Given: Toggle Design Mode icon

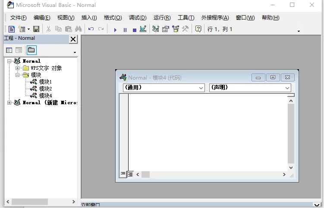Looking at the screenshot, I should pos(143,29).
